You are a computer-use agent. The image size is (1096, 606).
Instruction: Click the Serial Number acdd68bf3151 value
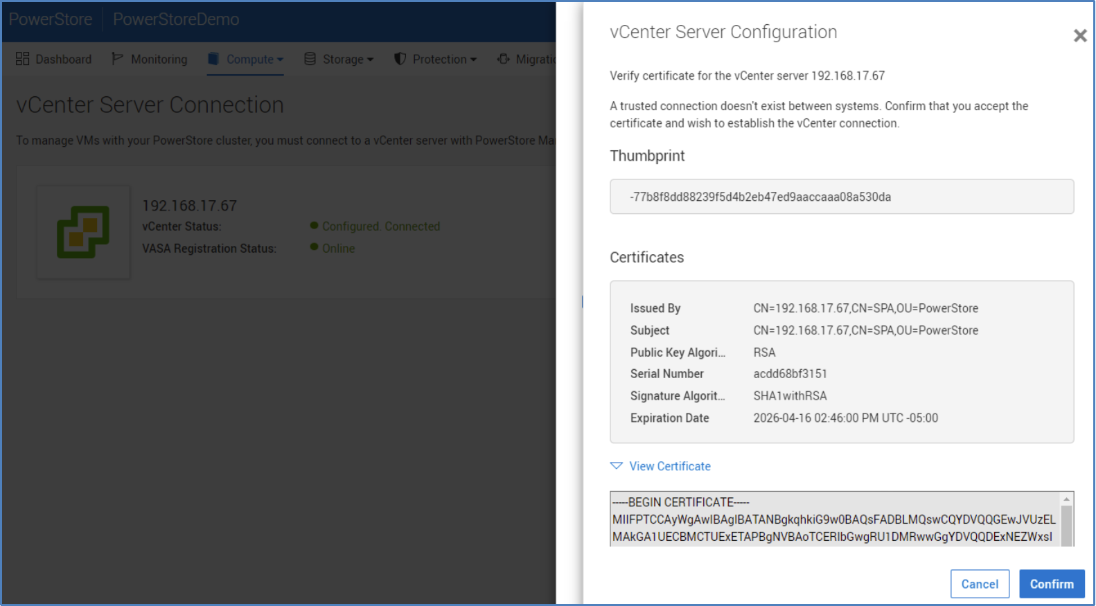(790, 374)
